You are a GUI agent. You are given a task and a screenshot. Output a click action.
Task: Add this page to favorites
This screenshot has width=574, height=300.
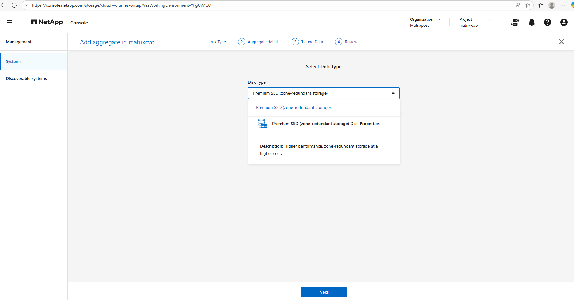coord(528,5)
